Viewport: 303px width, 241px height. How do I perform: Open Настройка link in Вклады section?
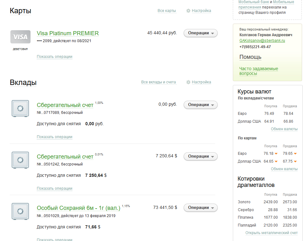coord(201,82)
